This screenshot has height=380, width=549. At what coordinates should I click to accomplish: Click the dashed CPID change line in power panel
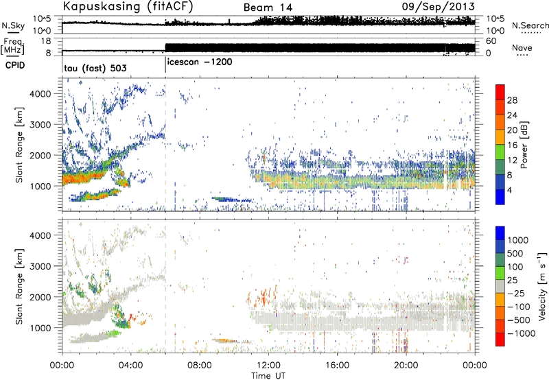click(x=165, y=145)
